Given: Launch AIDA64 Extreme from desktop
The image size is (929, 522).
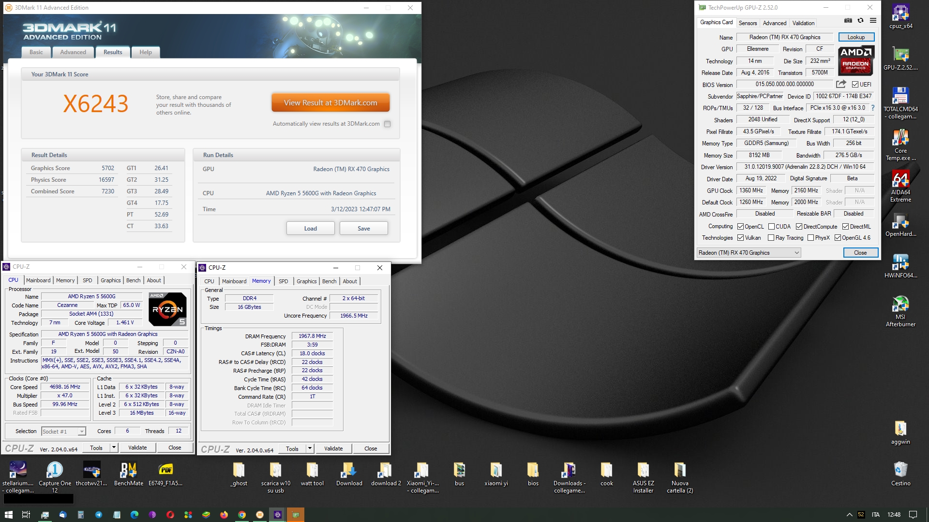Looking at the screenshot, I should click(x=900, y=187).
